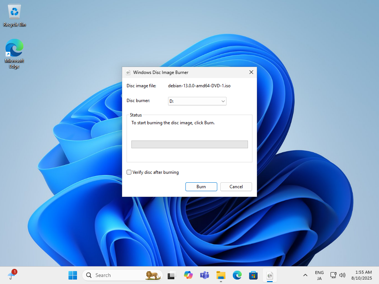
Task: Show hidden system tray icons
Action: pyautogui.click(x=305, y=275)
